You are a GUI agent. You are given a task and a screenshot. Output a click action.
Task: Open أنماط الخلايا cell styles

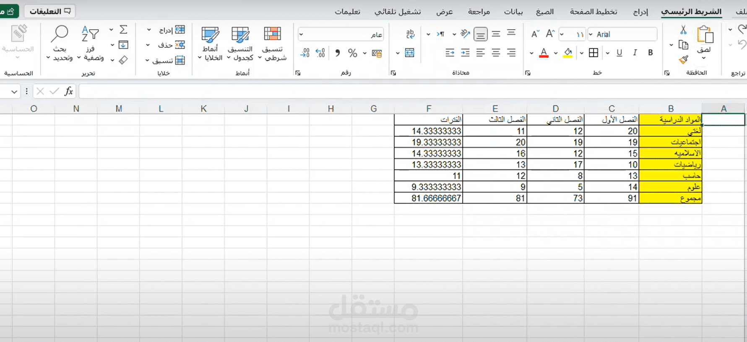point(210,43)
